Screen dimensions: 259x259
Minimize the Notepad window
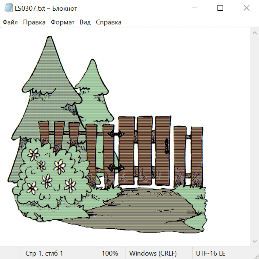pyautogui.click(x=194, y=8)
